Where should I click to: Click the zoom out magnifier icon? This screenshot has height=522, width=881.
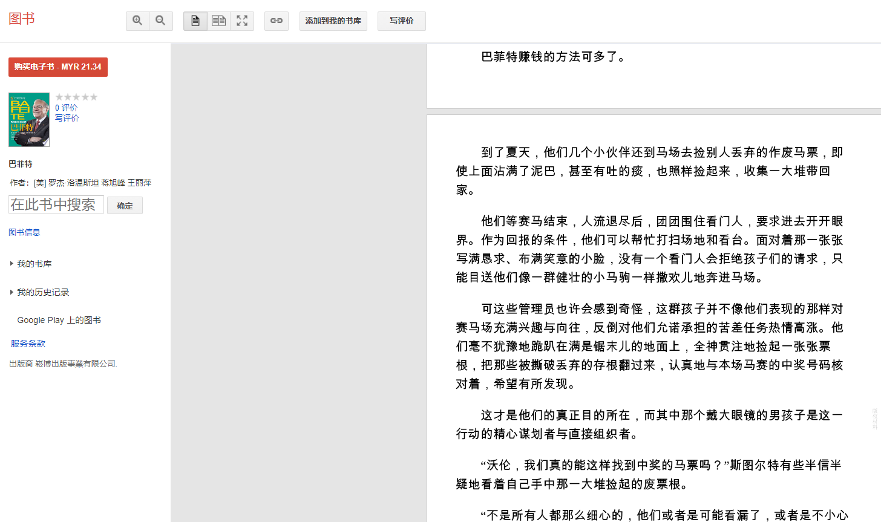coord(161,21)
